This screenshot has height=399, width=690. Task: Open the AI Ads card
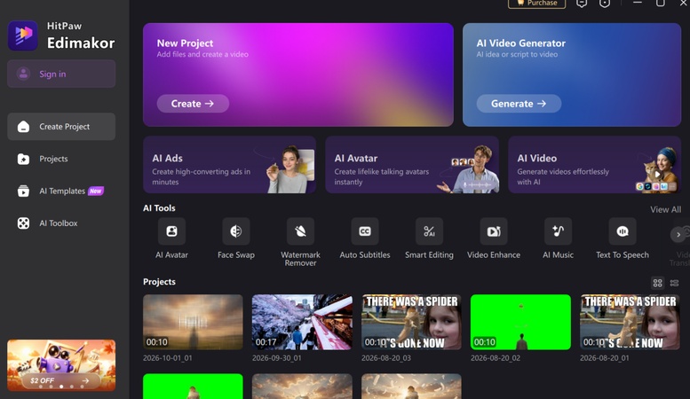[229, 164]
